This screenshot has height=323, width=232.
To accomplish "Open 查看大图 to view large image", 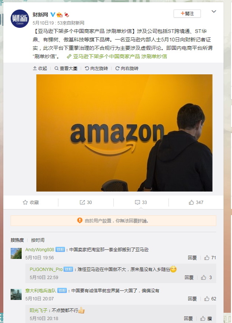I will 66,68.
